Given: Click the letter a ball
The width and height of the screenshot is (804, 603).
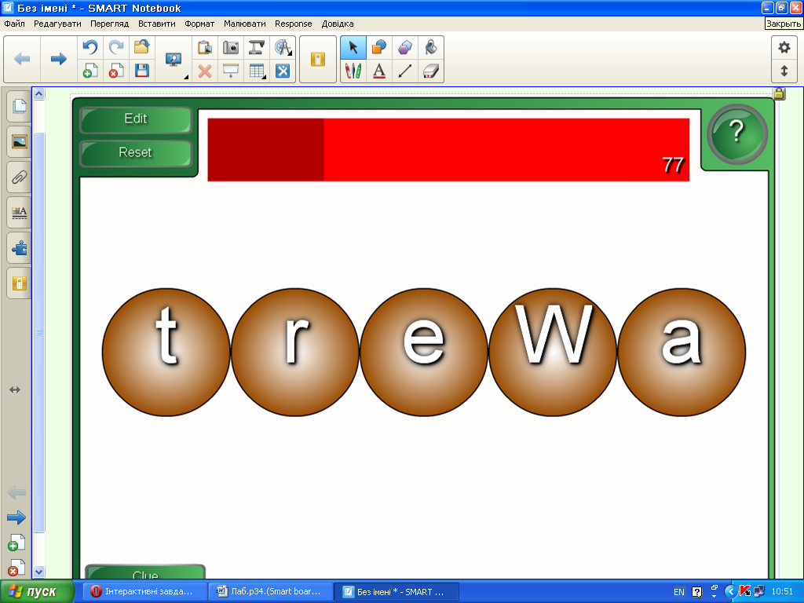Looking at the screenshot, I should (x=682, y=352).
